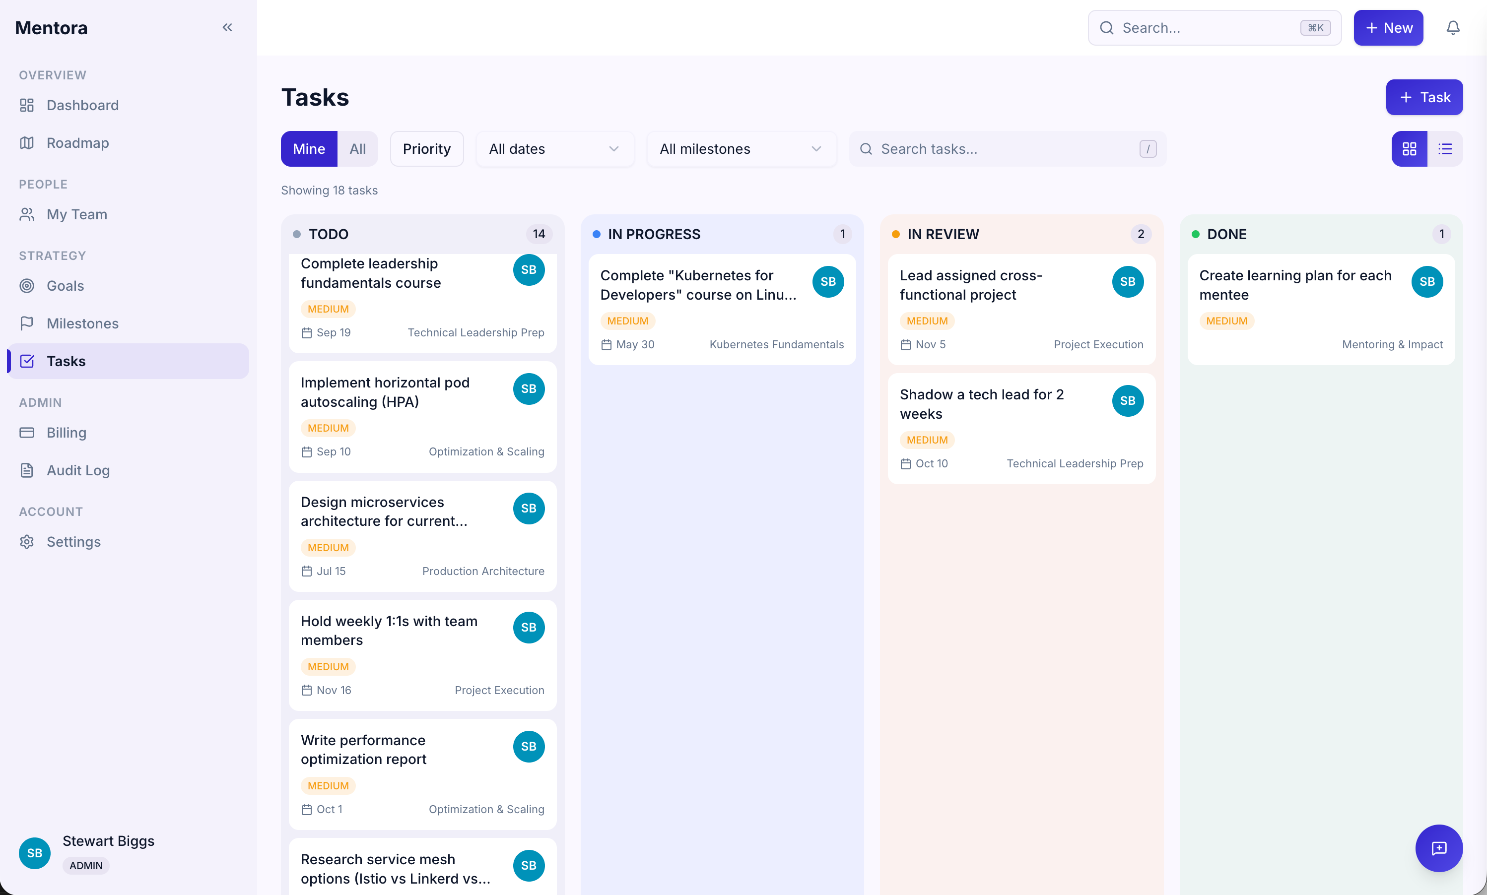1487x895 pixels.
Task: Click the Production Architecture milestone label
Action: (x=483, y=571)
